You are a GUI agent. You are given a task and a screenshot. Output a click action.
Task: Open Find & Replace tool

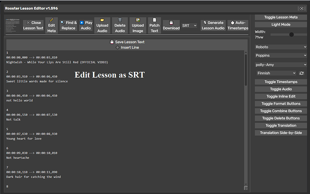68,26
